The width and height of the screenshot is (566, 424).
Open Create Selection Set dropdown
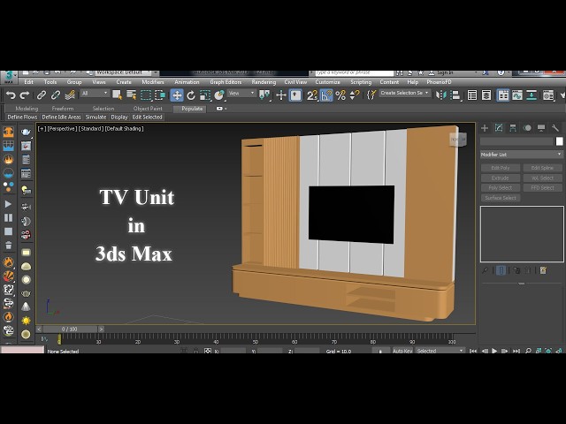pyautogui.click(x=405, y=93)
